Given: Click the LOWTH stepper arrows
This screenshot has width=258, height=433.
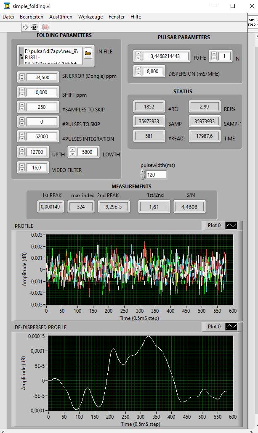Looking at the screenshot, I should click(x=73, y=152).
